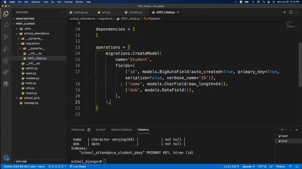This screenshot has height=169, width=302.
Task: Open the Search view in activity bar
Action: [x=6, y=25]
